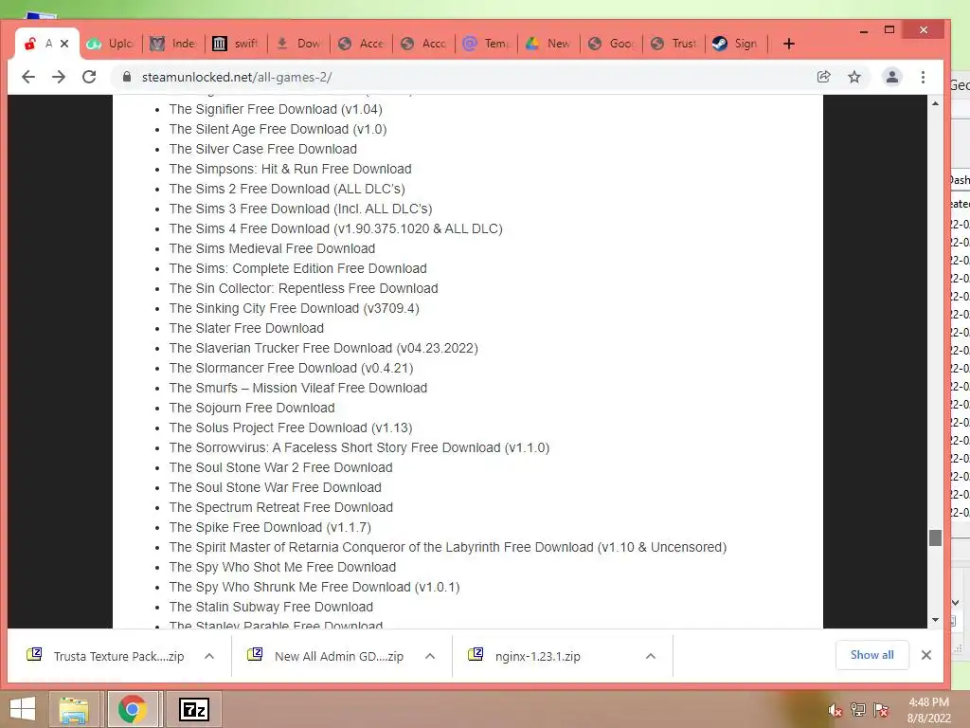Screen dimensions: 970x728
Task: Open The Slormancer Free Download link
Action: point(291,368)
